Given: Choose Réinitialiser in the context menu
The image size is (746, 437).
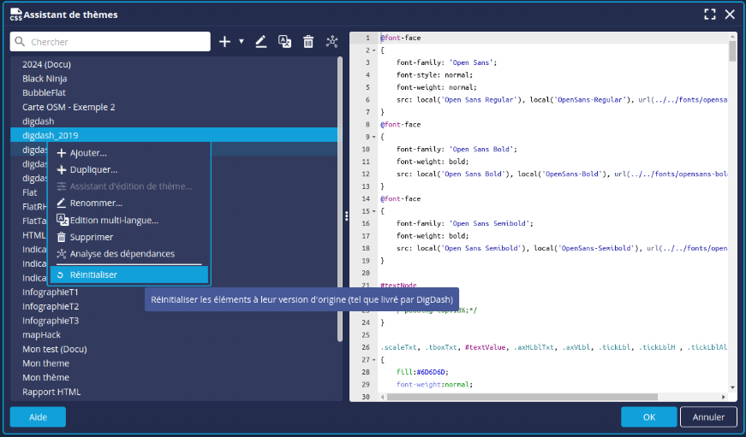Looking at the screenshot, I should [x=128, y=275].
